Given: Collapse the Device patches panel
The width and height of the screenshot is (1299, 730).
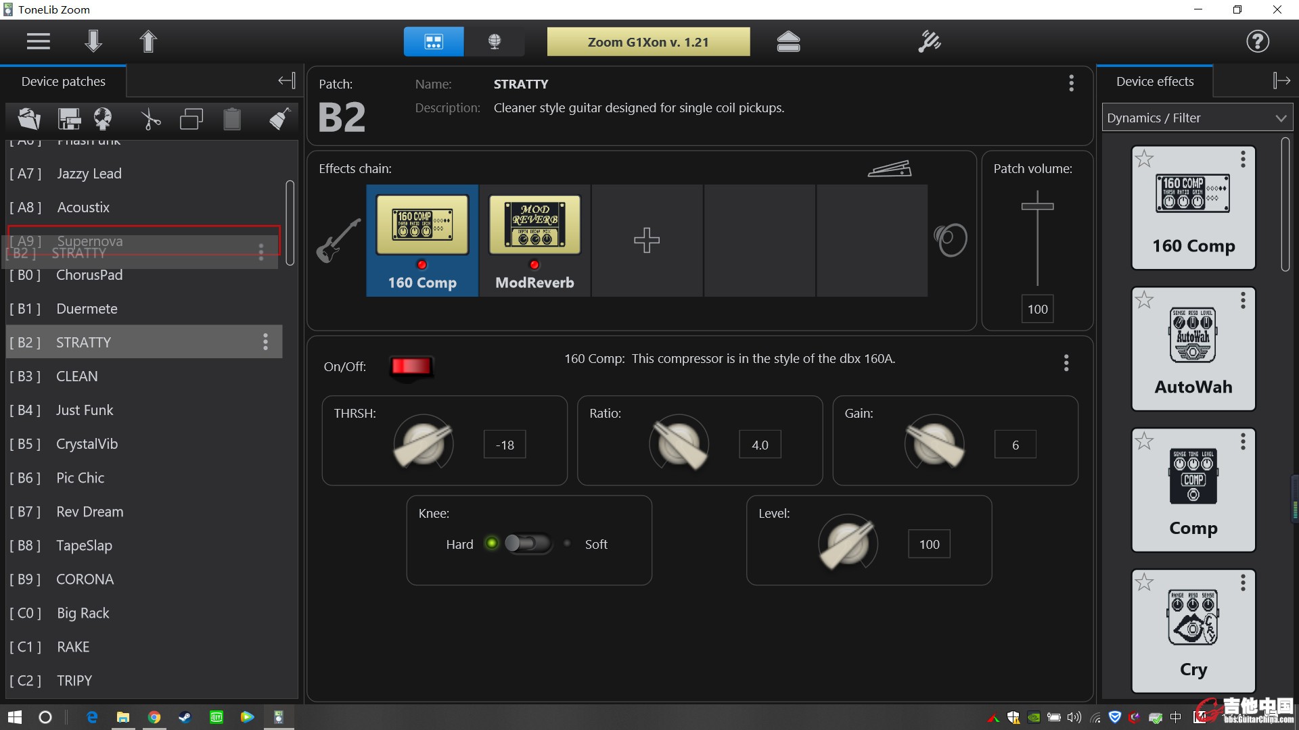Looking at the screenshot, I should [x=286, y=81].
